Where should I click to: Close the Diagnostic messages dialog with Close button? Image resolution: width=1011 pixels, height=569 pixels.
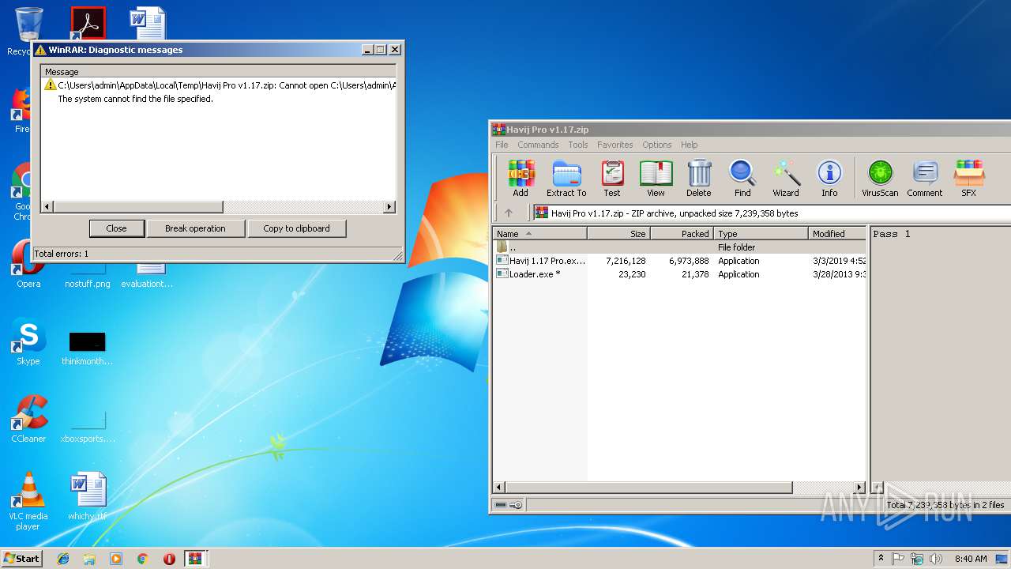[x=116, y=228]
